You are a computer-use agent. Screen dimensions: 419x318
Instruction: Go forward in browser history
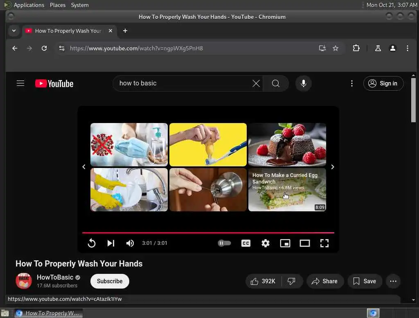pos(29,48)
